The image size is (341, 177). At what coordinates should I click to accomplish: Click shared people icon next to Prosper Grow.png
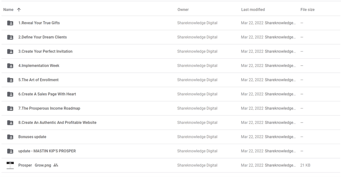[x=56, y=165]
